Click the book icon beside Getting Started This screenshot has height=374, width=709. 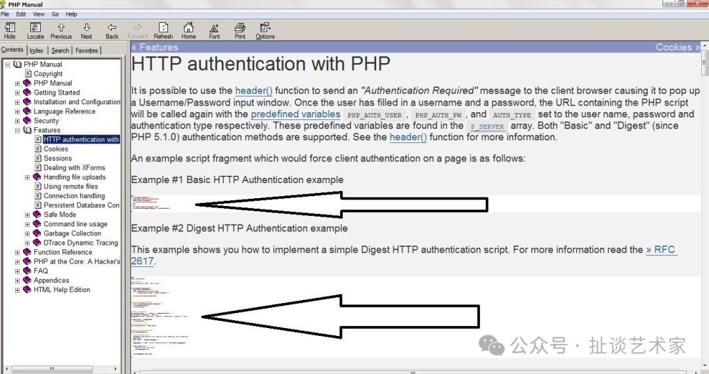27,92
